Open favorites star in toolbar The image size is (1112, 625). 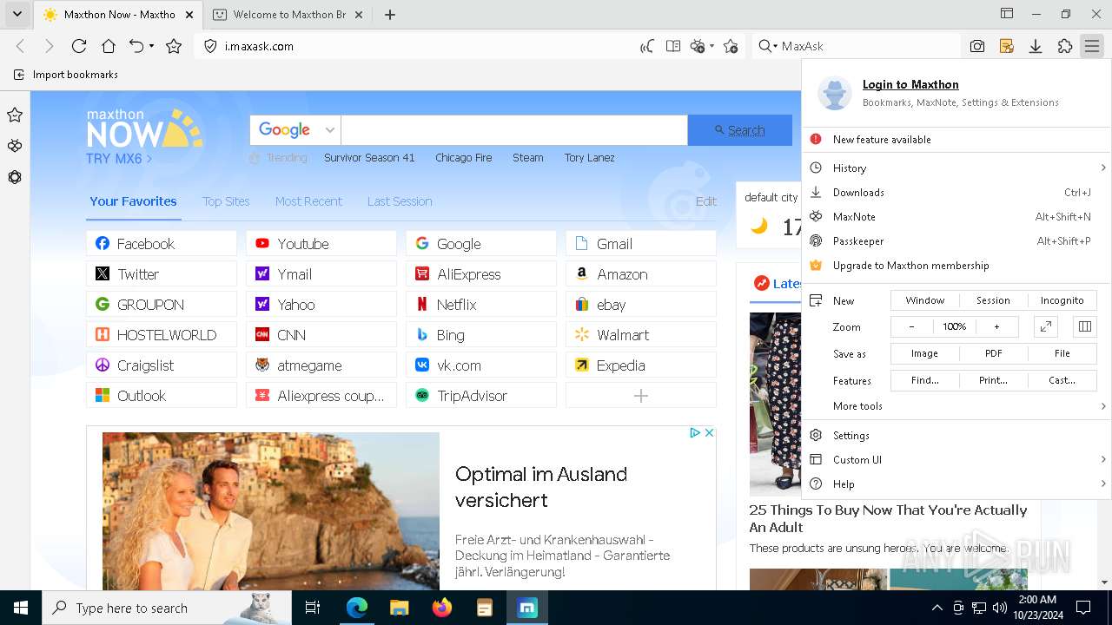tap(174, 46)
